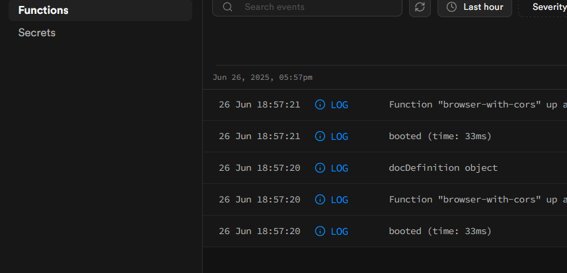Open Secrets in the sidebar
This screenshot has width=567, height=273.
(x=37, y=32)
